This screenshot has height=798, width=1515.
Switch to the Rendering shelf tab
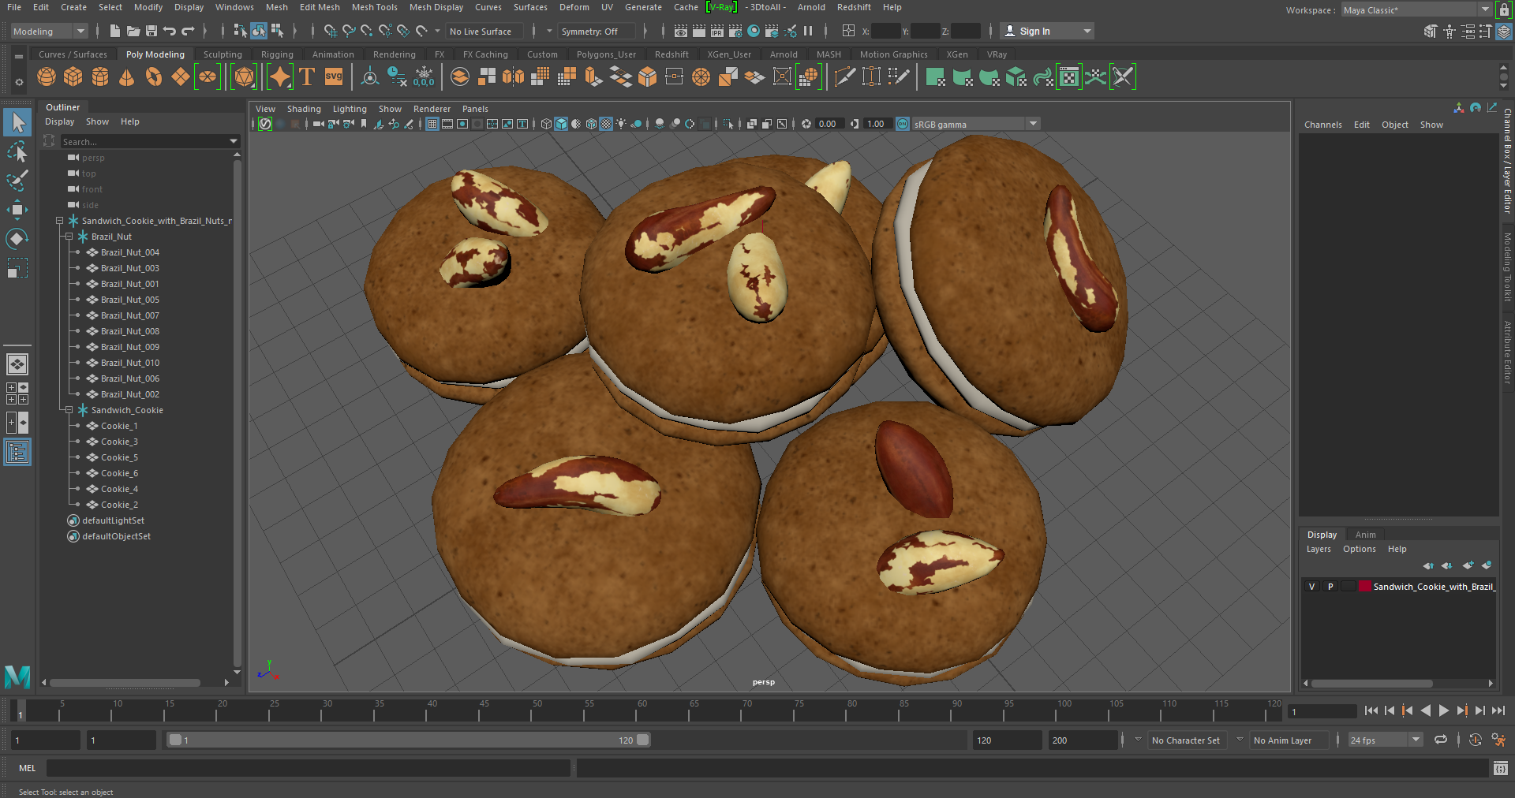click(394, 54)
